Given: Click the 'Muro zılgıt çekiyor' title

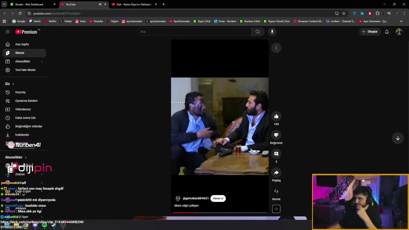Looking at the screenshot, I should click(187, 206).
